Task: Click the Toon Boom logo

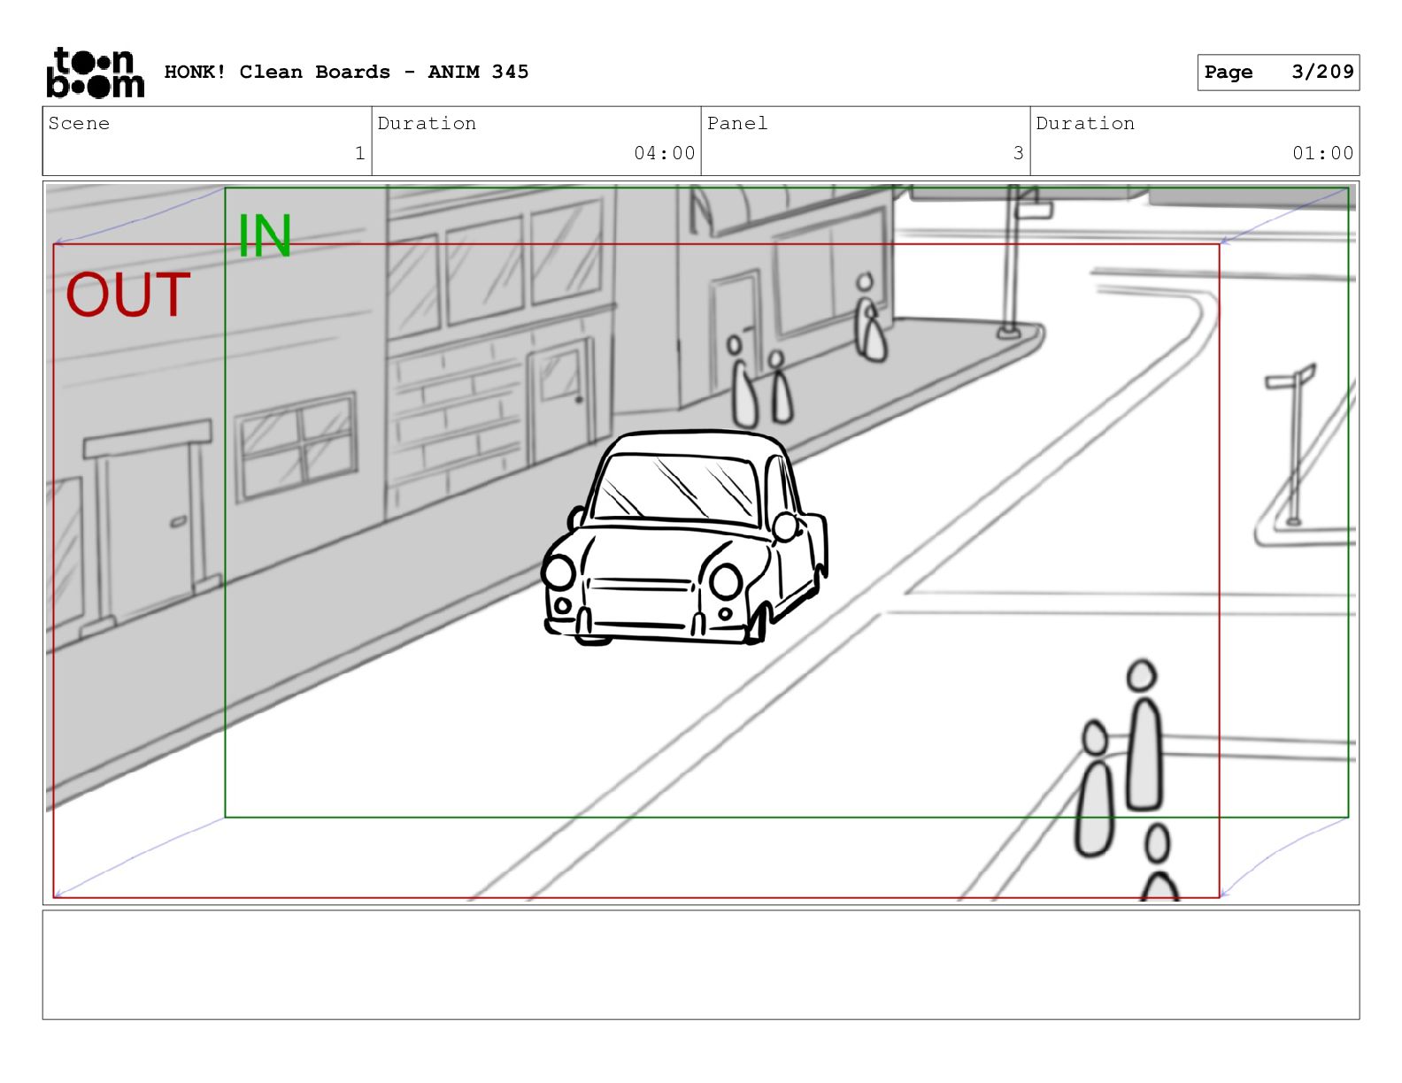Action: [x=95, y=73]
